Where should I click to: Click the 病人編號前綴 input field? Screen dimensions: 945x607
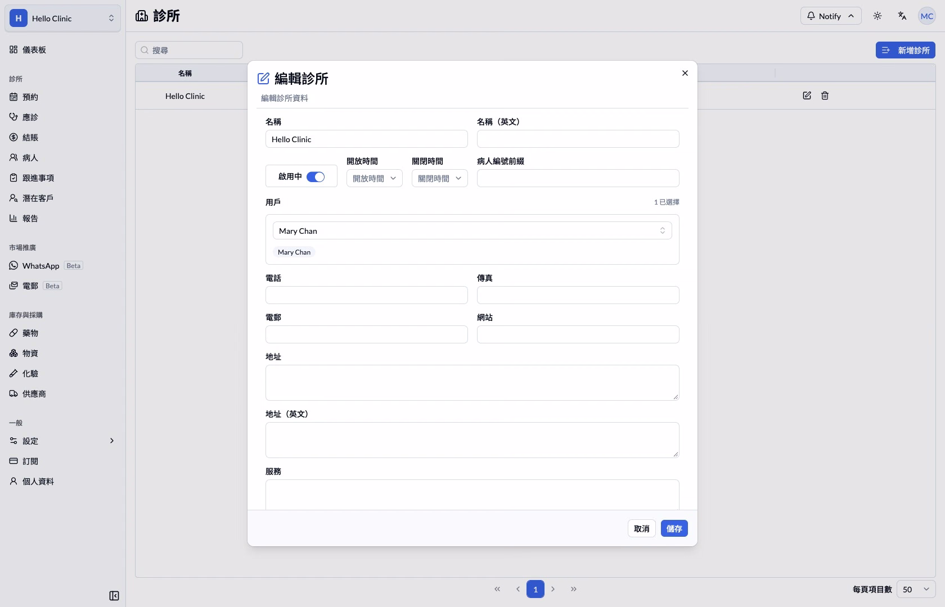[x=578, y=178]
